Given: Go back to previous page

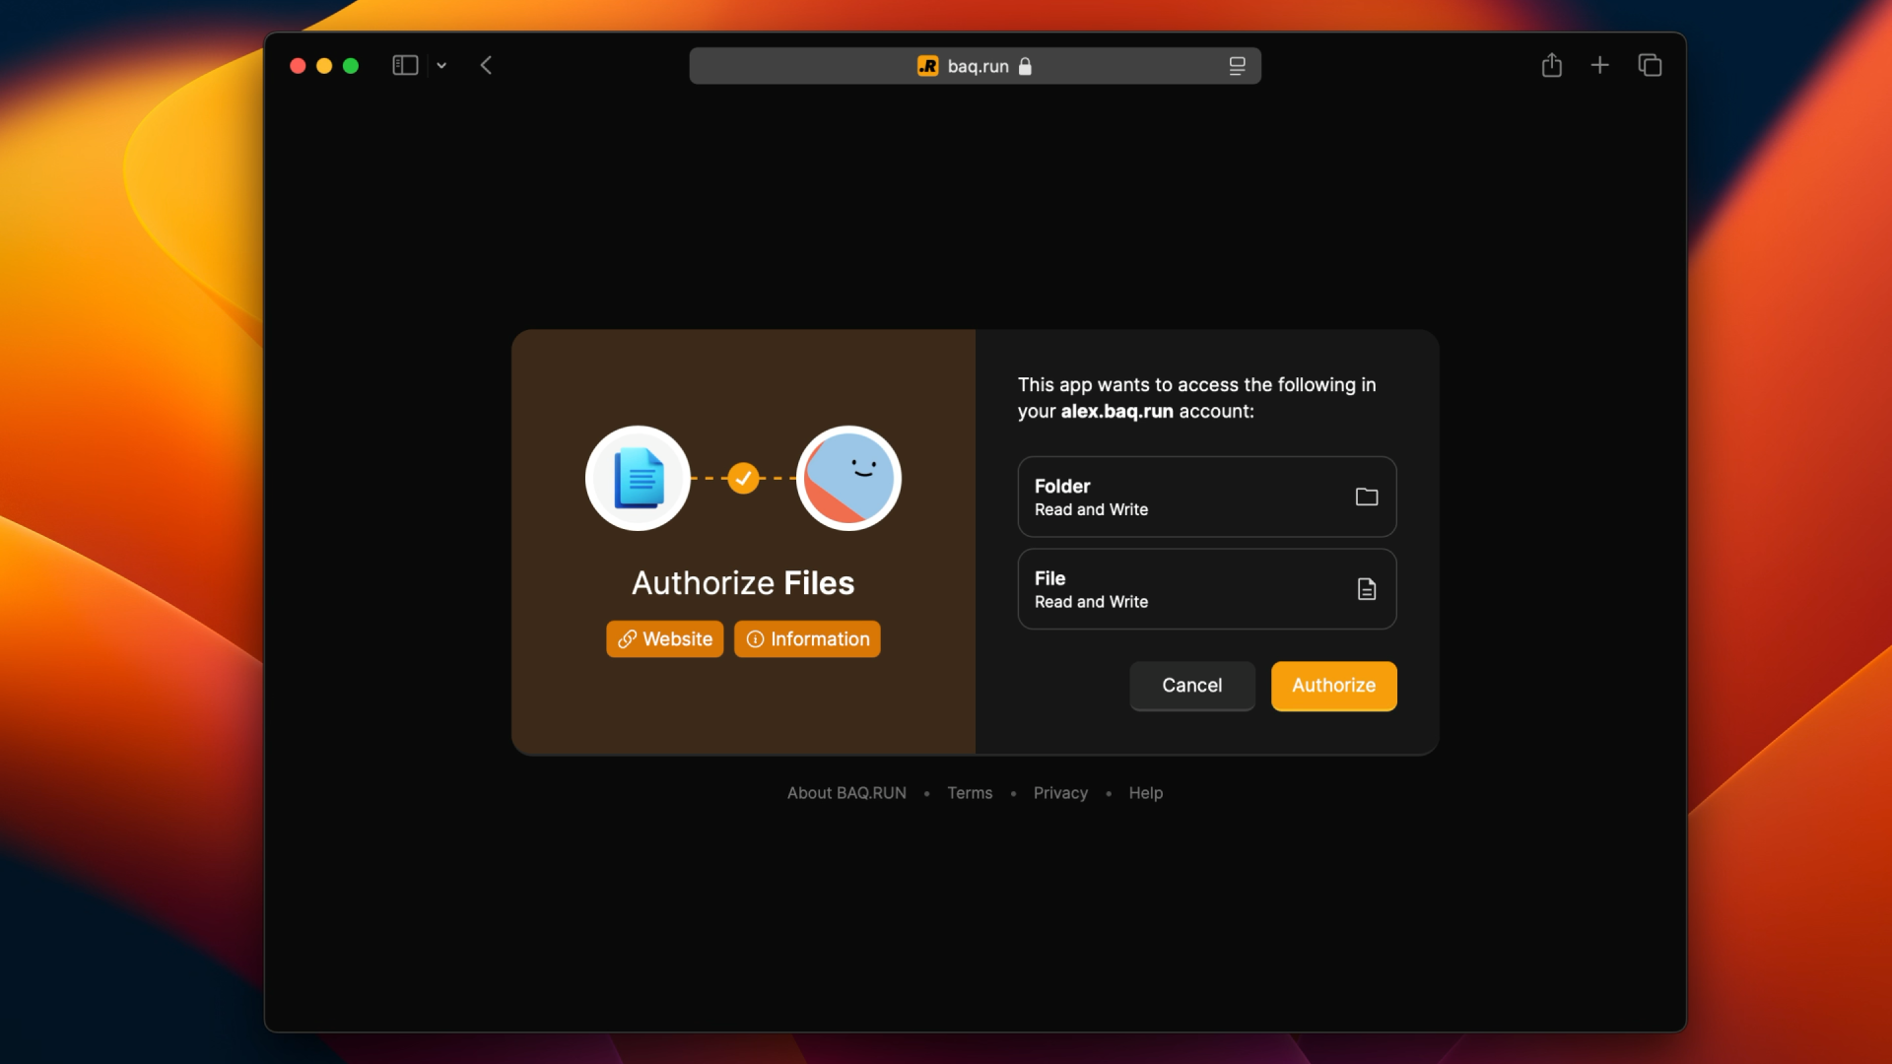Looking at the screenshot, I should click(x=486, y=65).
